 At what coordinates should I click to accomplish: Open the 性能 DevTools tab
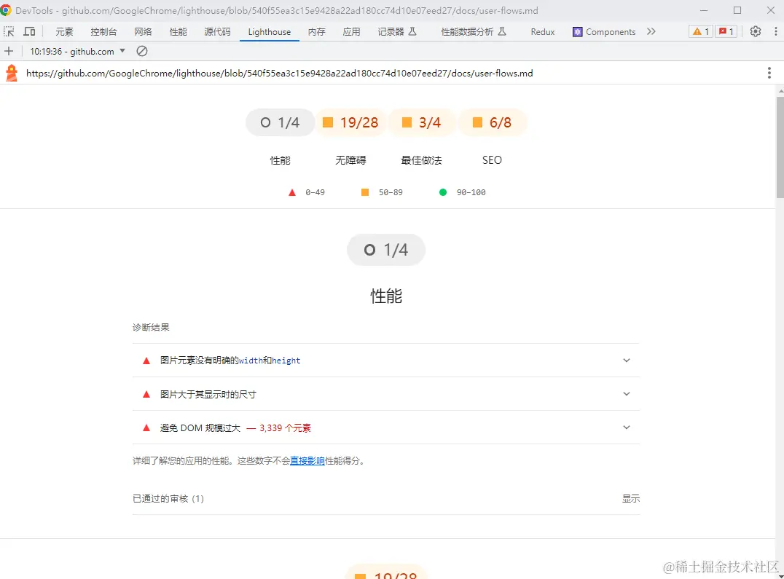[x=178, y=32]
